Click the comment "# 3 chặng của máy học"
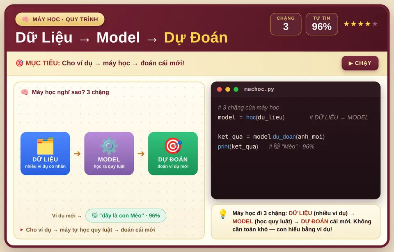The height and width of the screenshot is (252, 394). 248,108
